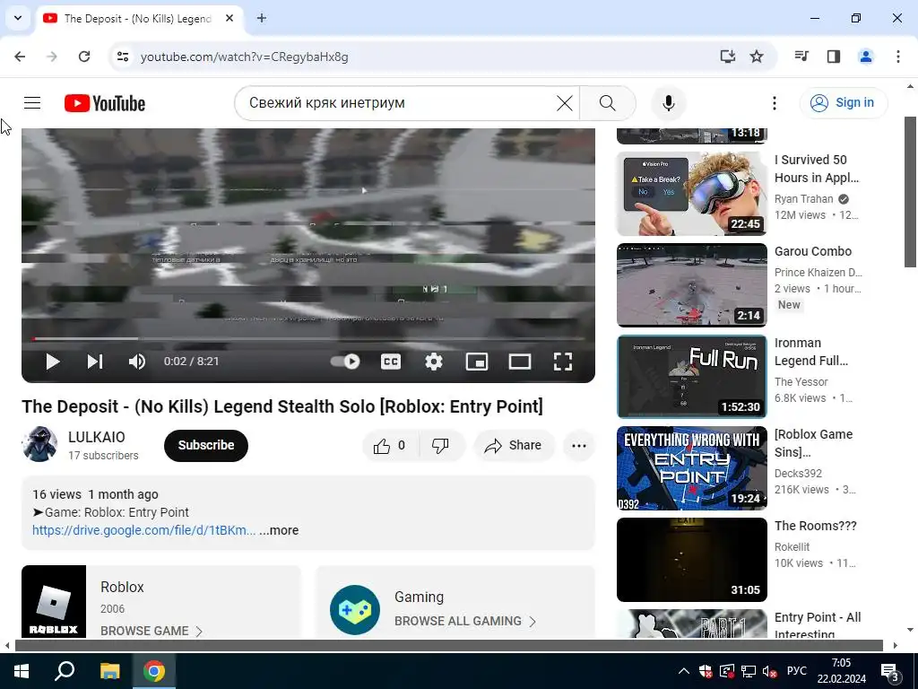Open a new tab
918x689 pixels.
pyautogui.click(x=262, y=18)
